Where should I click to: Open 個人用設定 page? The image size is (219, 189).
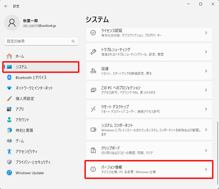pos(25,98)
